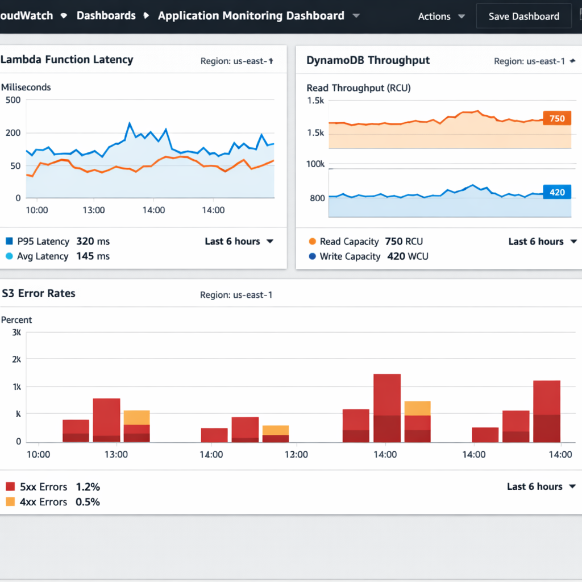Open the Actions menu
The height and width of the screenshot is (582, 582).
(434, 16)
